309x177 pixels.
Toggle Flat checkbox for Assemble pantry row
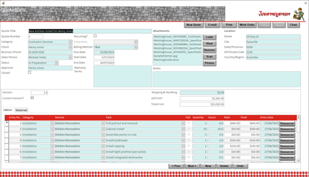[x=188, y=134]
